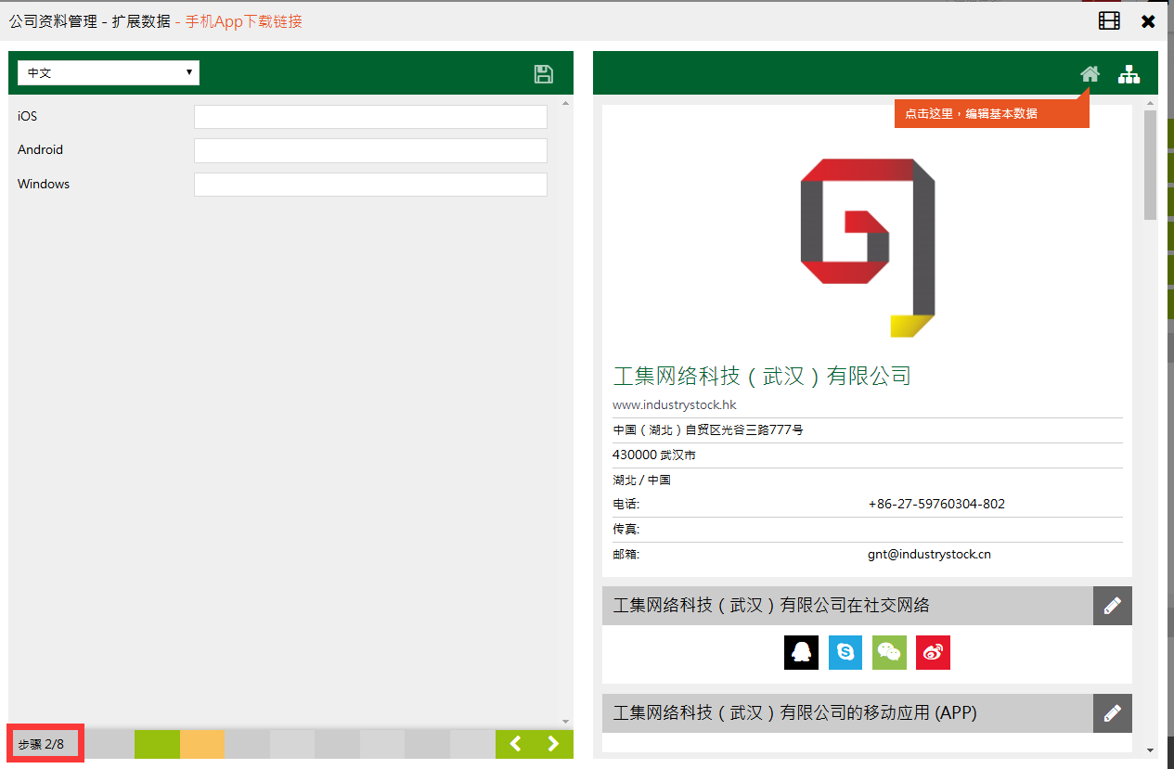Go to next step with right arrow
Screen dimensions: 1174x769
[x=554, y=744]
